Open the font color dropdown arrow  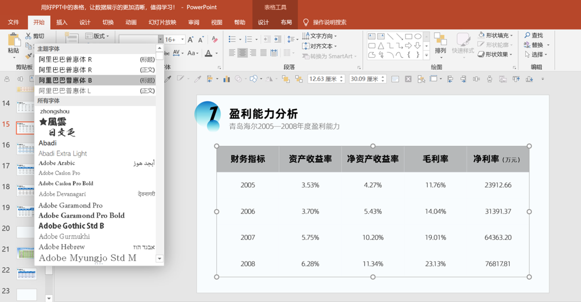pyautogui.click(x=216, y=53)
